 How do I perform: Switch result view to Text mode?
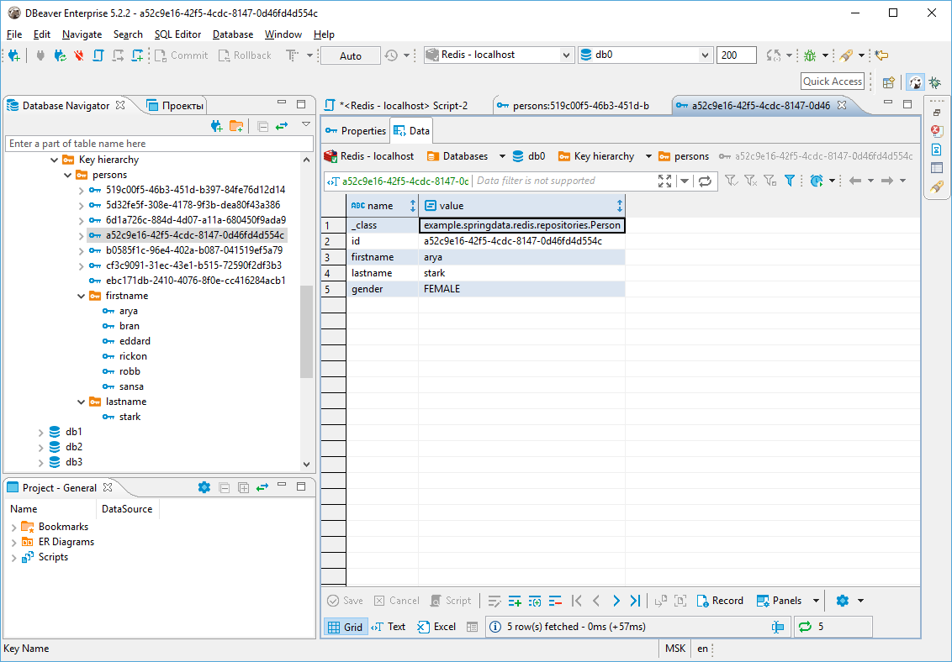(389, 627)
